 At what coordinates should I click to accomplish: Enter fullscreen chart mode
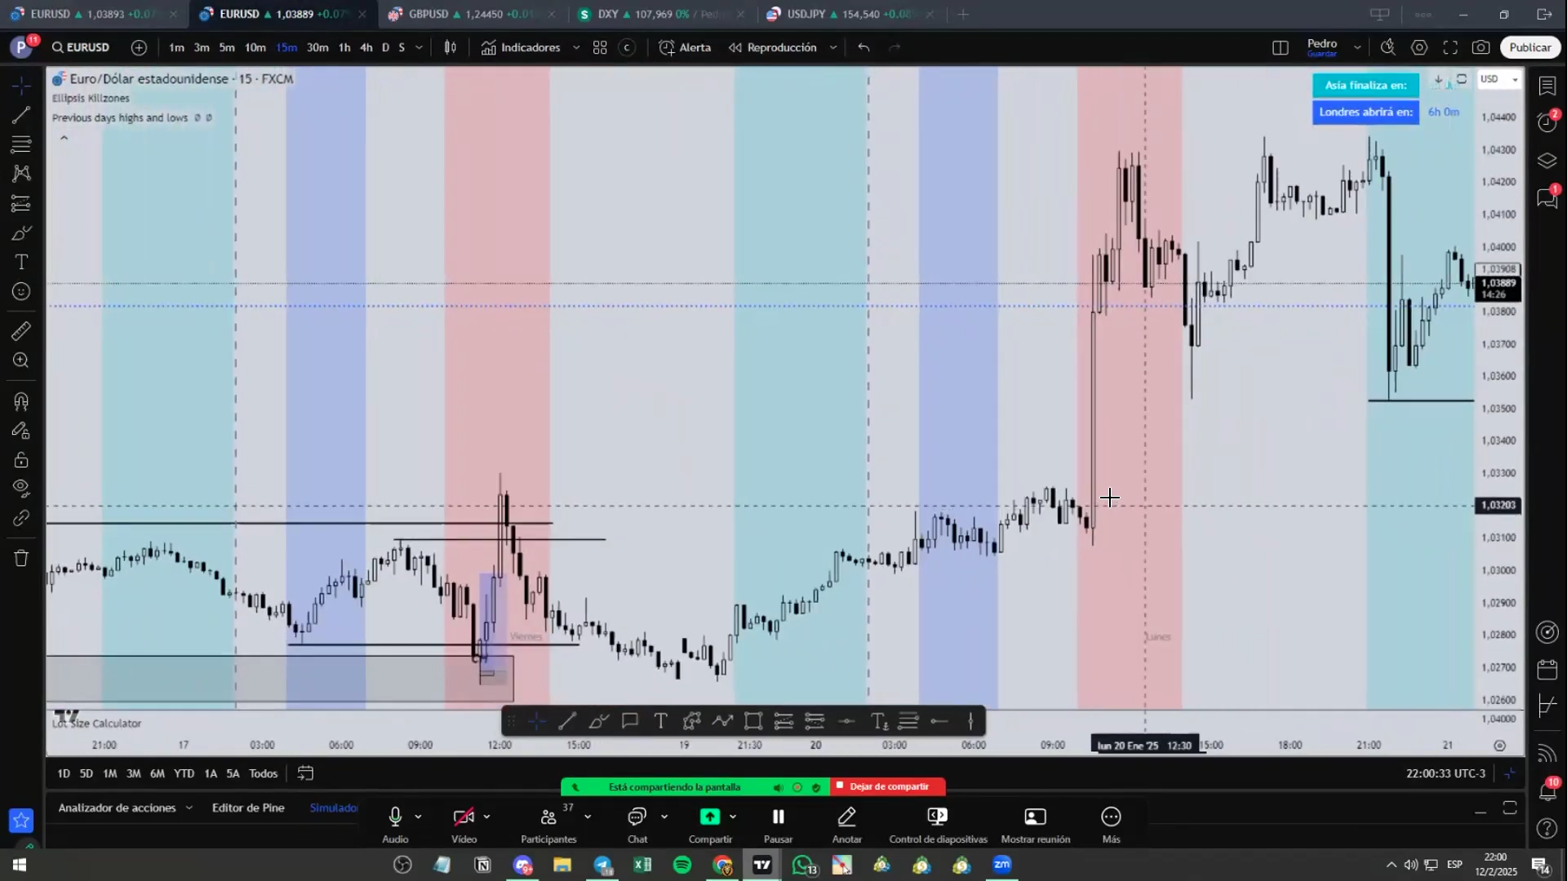pos(1450,47)
